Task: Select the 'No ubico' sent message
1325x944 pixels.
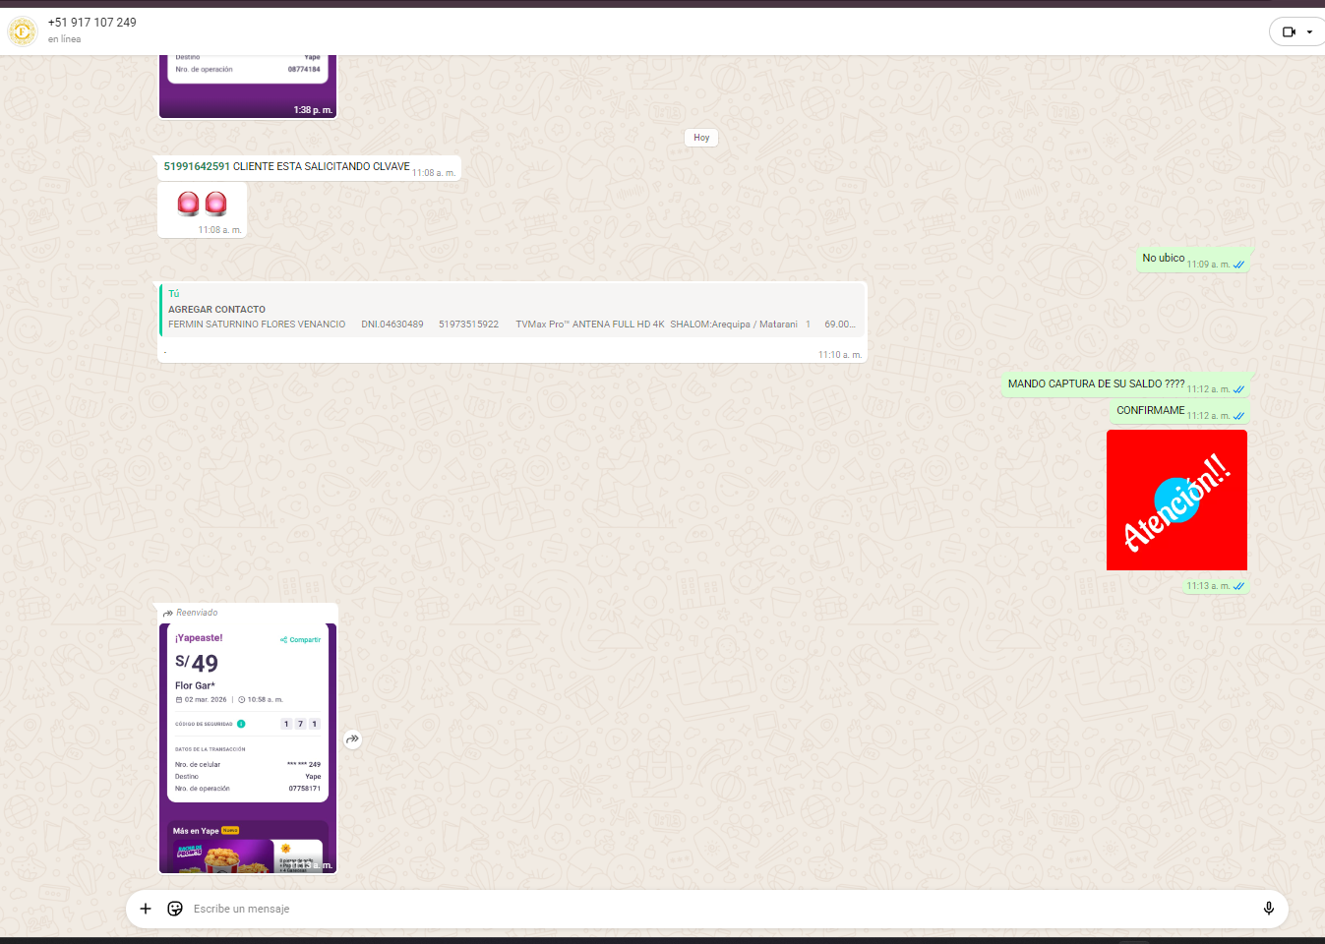Action: coord(1164,259)
